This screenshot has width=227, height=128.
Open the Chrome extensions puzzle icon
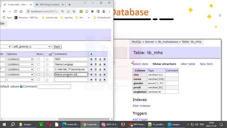(92, 11)
